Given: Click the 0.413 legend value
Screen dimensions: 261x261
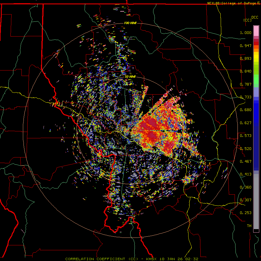Looking at the screenshot, I should click(x=246, y=174).
